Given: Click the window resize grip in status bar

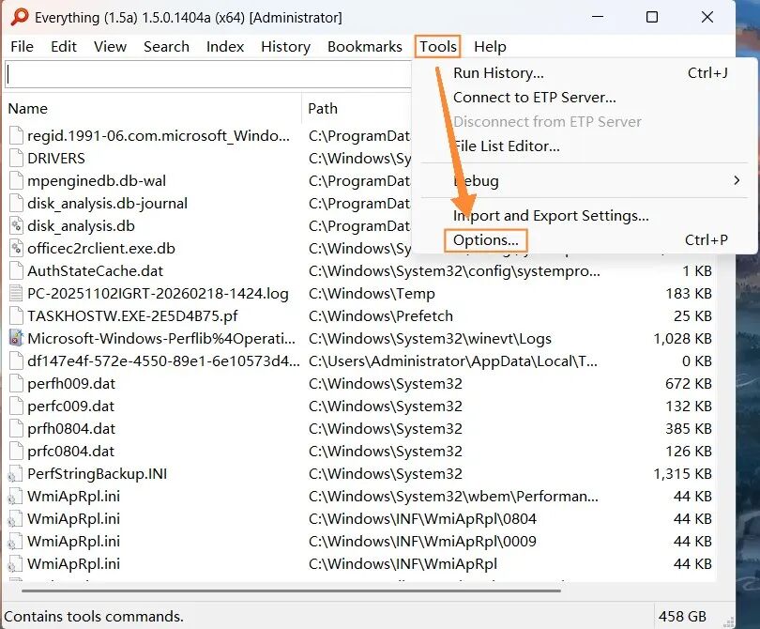Looking at the screenshot, I should click(x=728, y=621).
